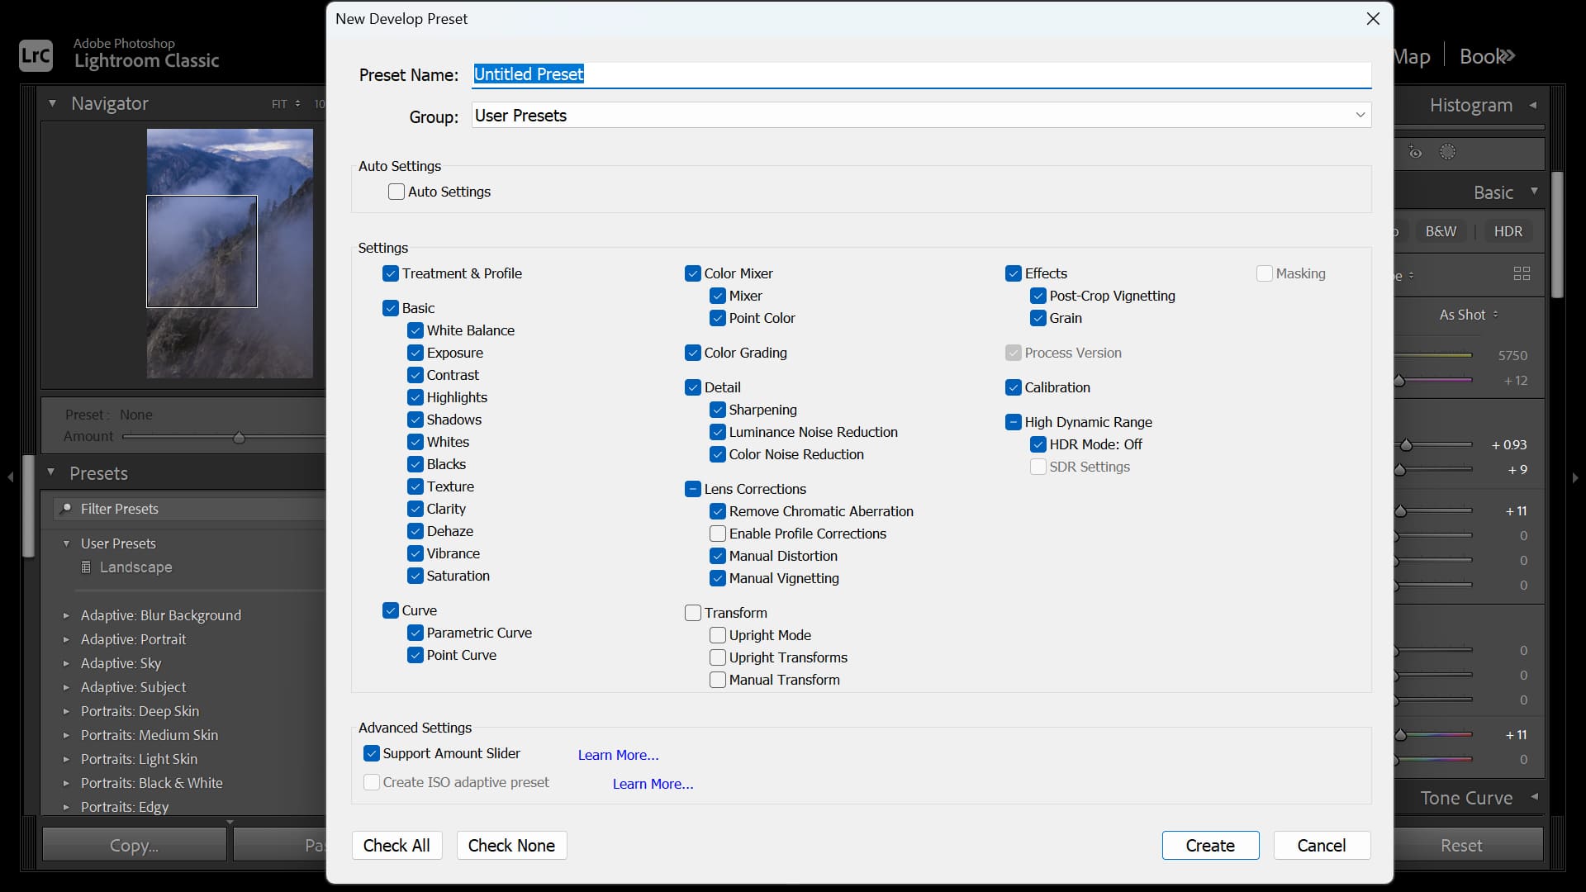The image size is (1586, 892).
Task: Select the HDR tab in Basic panel
Action: (1508, 231)
